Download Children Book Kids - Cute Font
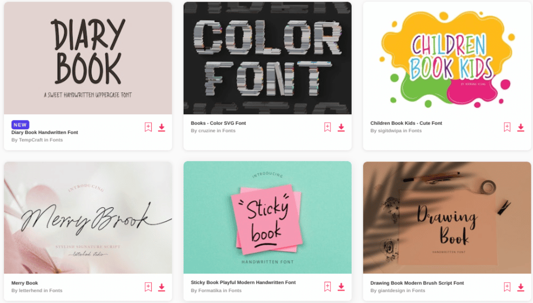The width and height of the screenshot is (533, 303). (520, 128)
